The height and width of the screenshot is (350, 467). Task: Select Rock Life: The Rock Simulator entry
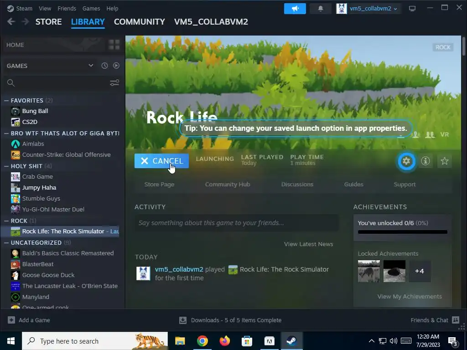click(x=60, y=231)
